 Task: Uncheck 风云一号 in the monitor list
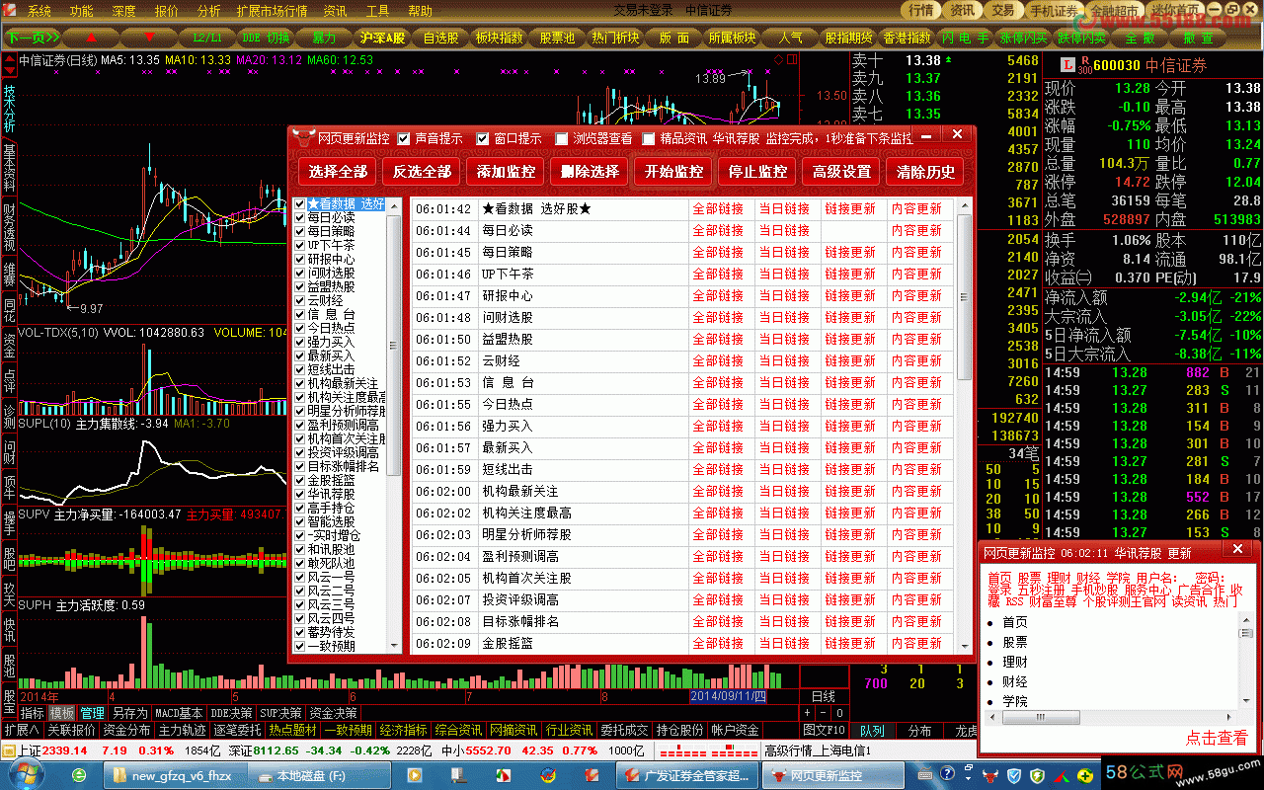(300, 577)
